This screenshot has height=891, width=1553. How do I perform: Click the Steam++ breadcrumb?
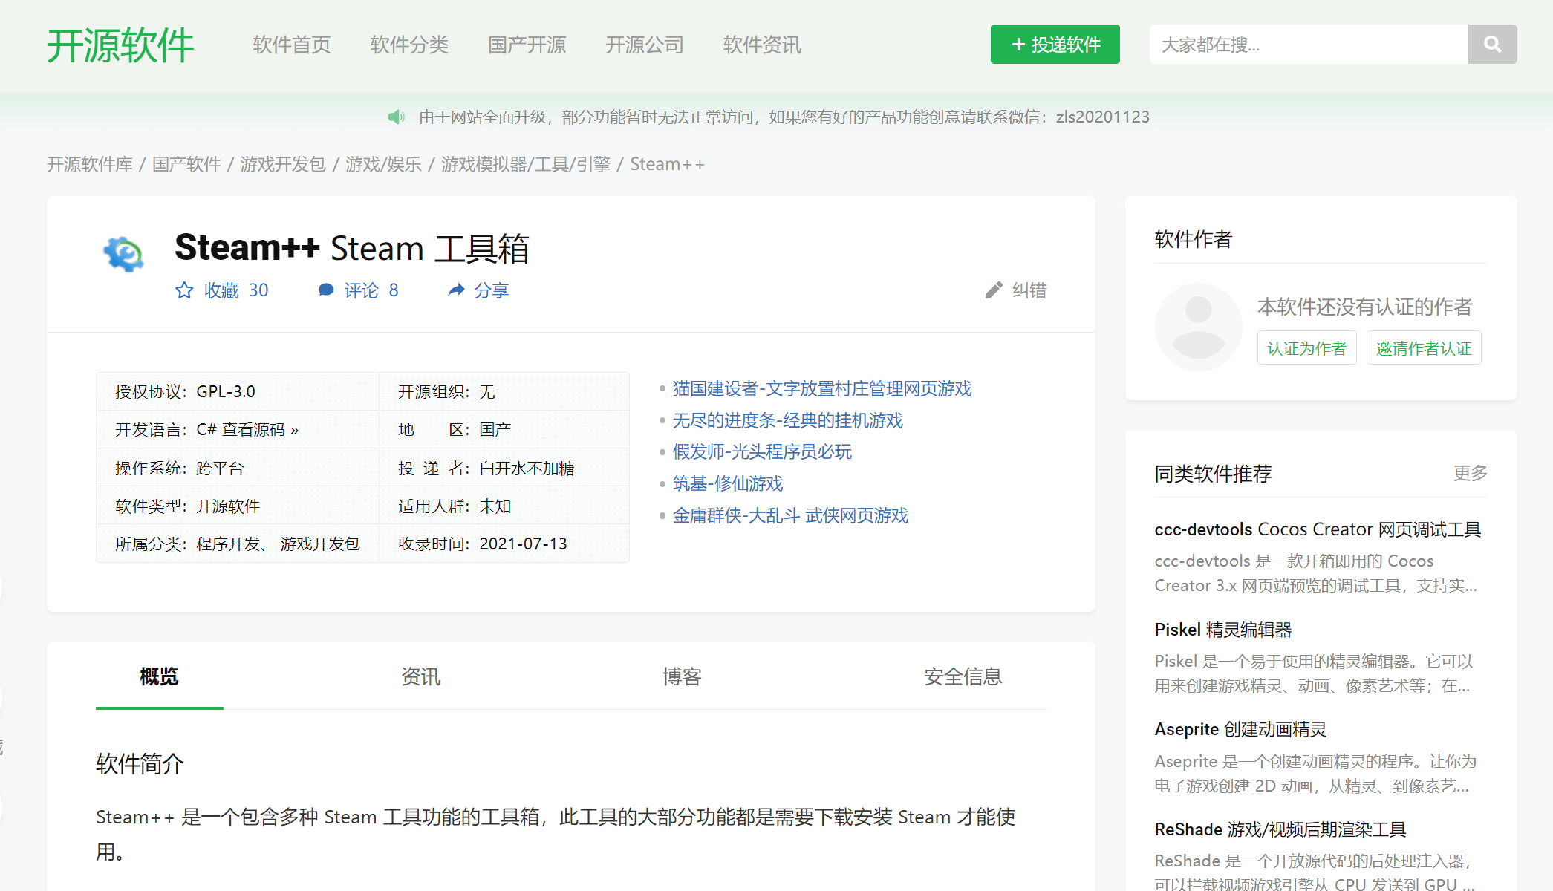tap(667, 164)
